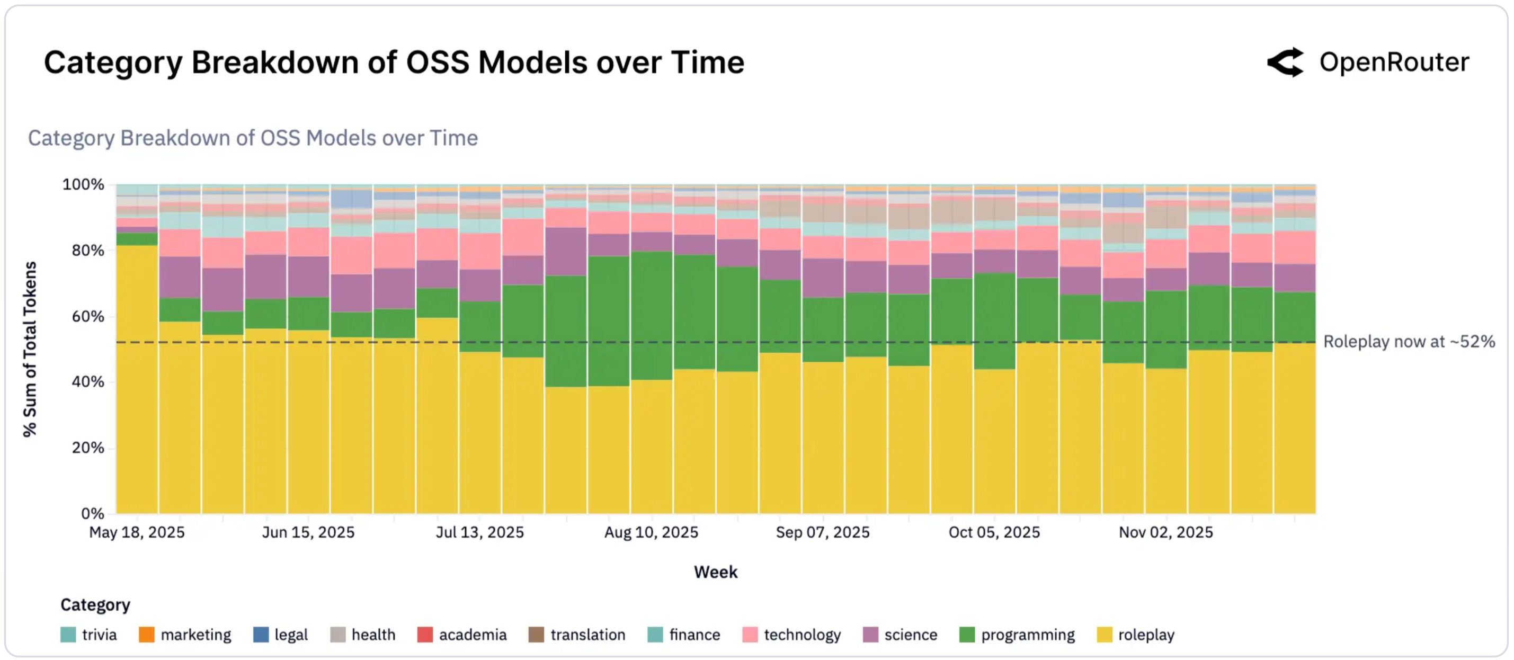Click the bold chart title heading
Screen dimensions: 1514x660
(394, 63)
